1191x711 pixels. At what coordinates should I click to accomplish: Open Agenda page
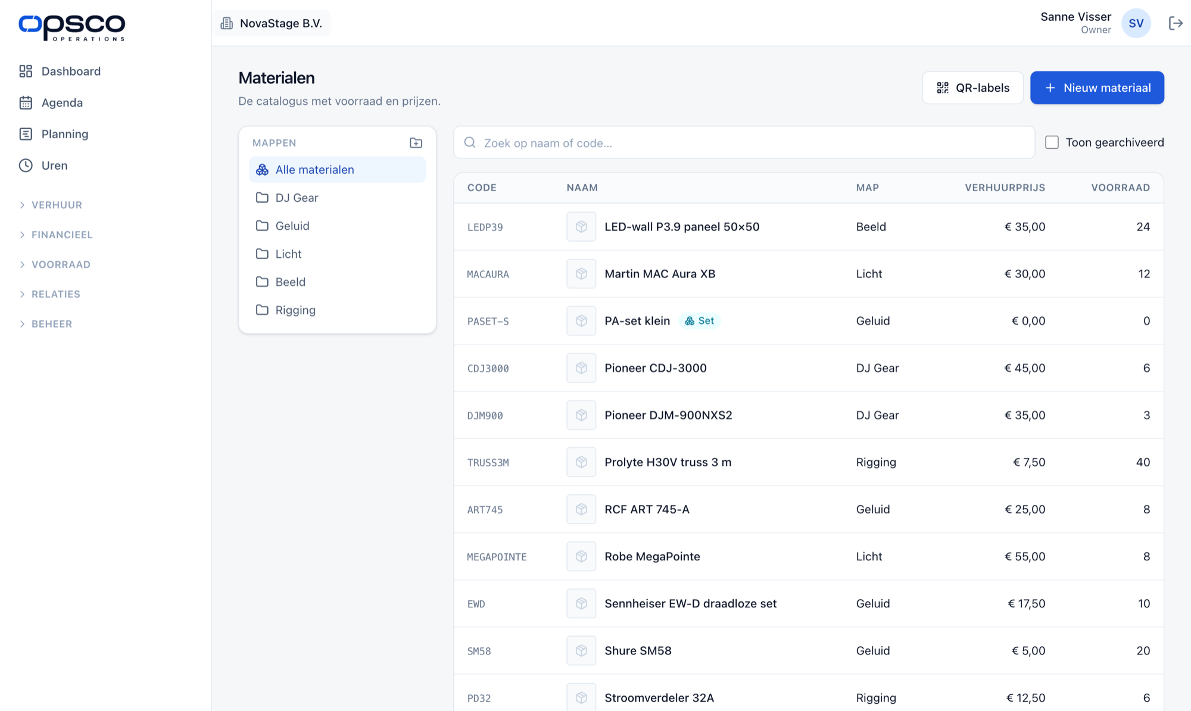tap(62, 102)
